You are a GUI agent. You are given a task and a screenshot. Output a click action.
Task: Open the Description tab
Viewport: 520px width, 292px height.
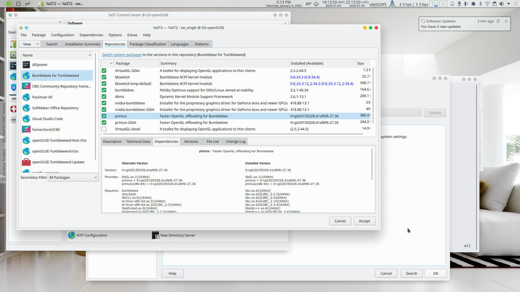point(112,141)
